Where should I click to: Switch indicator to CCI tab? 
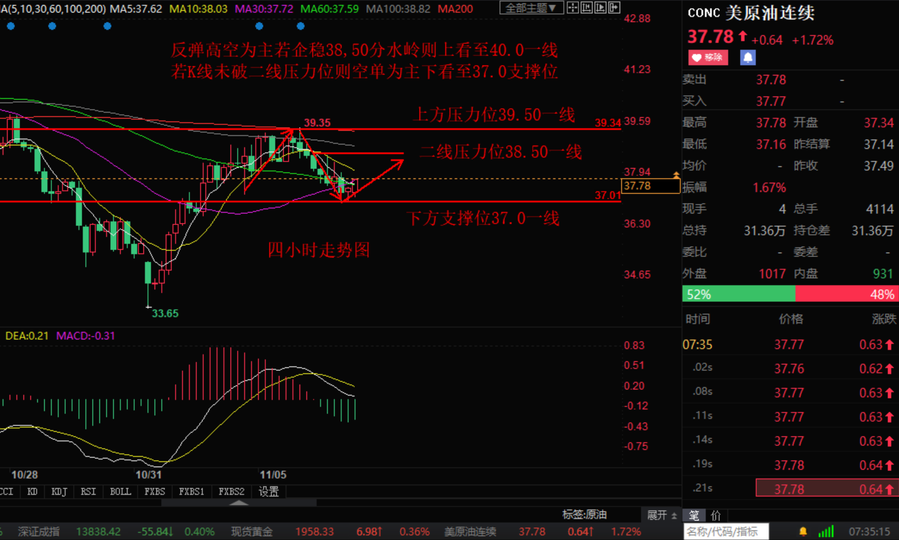pyautogui.click(x=7, y=492)
